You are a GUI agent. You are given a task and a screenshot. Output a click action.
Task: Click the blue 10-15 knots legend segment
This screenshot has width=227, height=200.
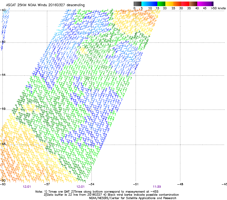153,4
